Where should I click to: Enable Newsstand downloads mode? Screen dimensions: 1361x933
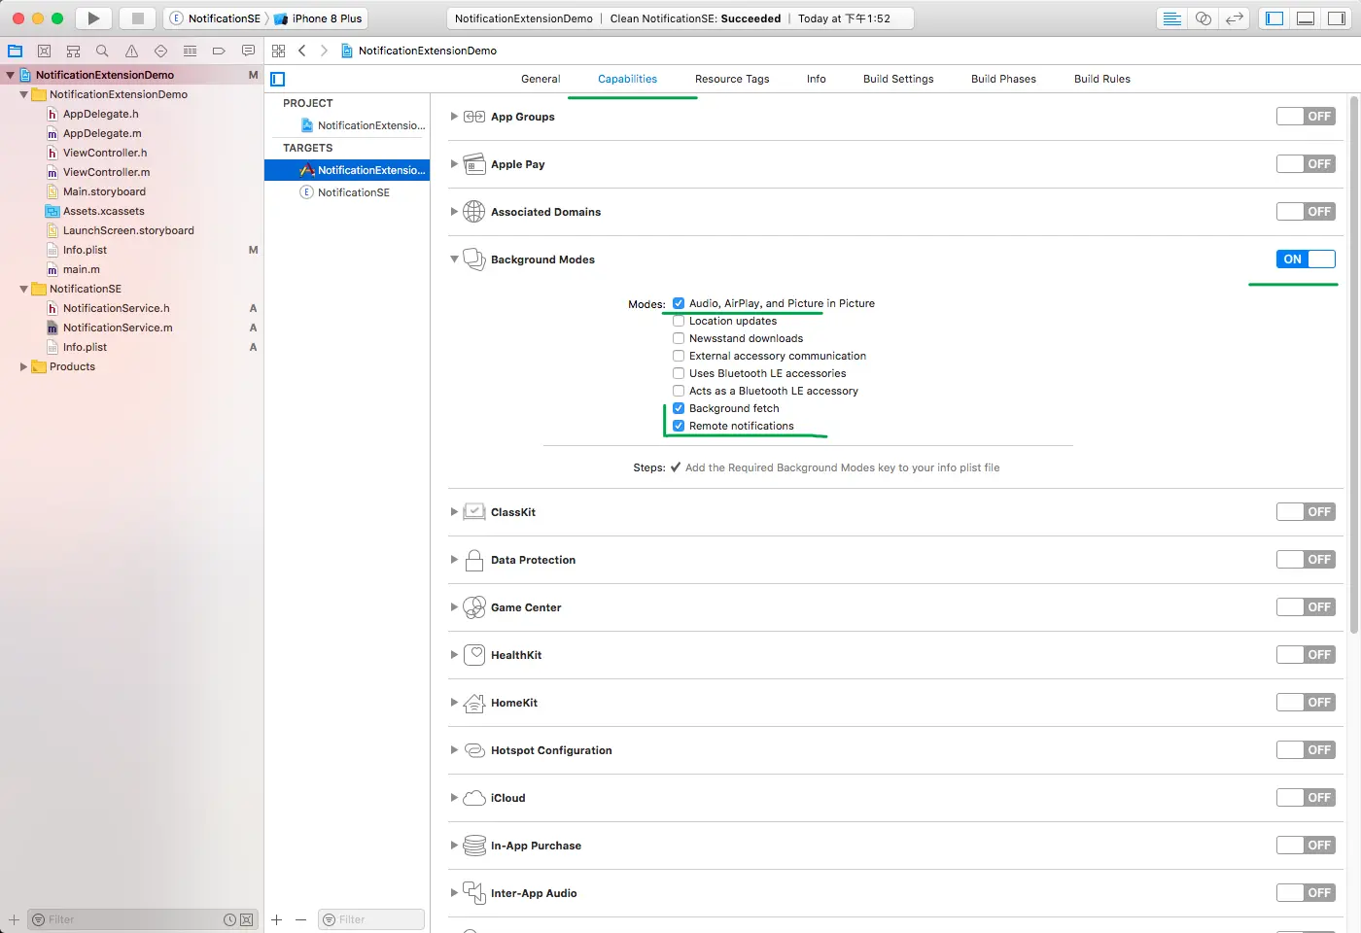679,338
